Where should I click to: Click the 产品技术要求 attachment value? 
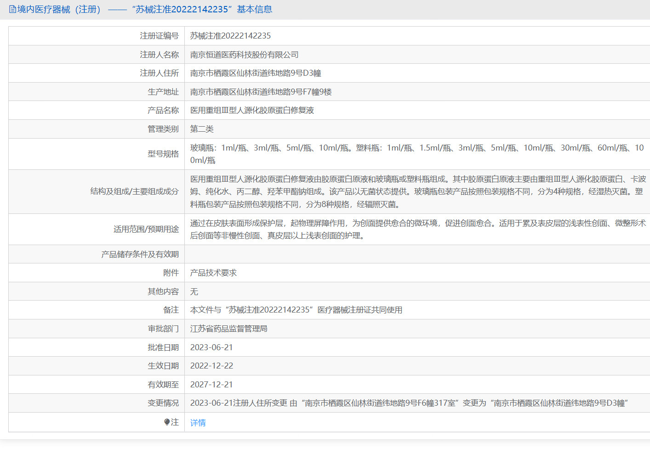(213, 273)
